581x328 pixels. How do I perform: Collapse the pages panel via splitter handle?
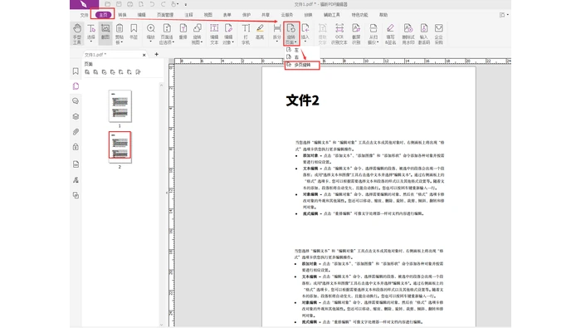pos(166,193)
